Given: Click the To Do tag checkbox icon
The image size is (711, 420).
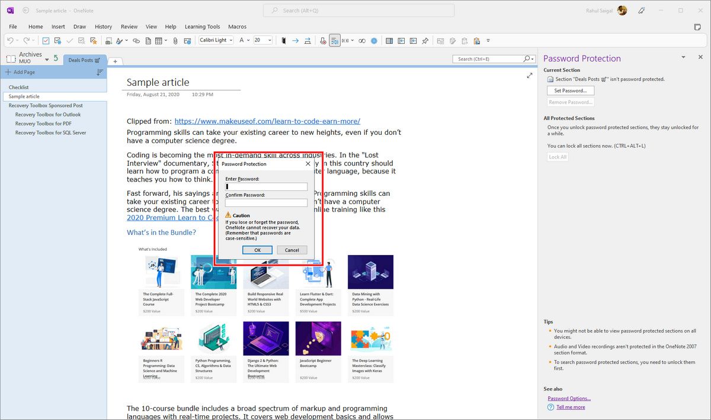Looking at the screenshot, I should click(x=46, y=41).
